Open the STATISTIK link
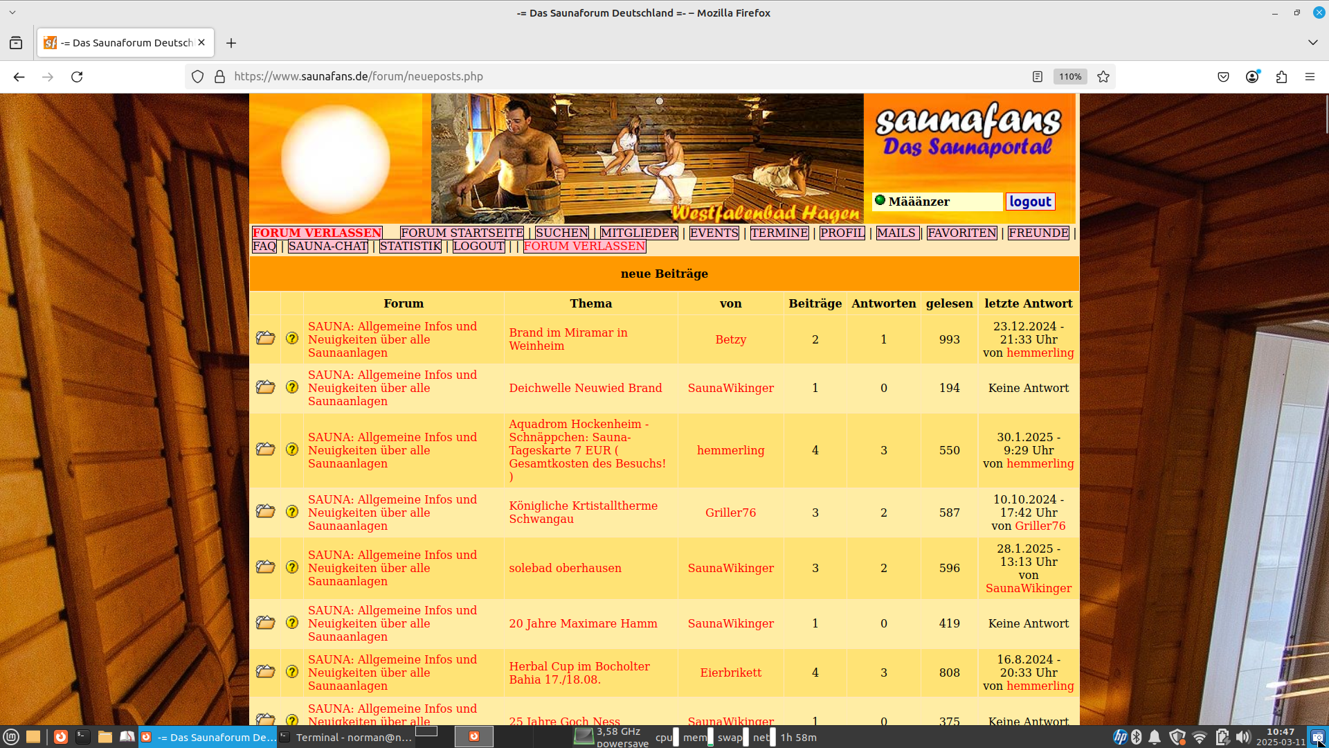This screenshot has height=748, width=1329. (x=410, y=246)
